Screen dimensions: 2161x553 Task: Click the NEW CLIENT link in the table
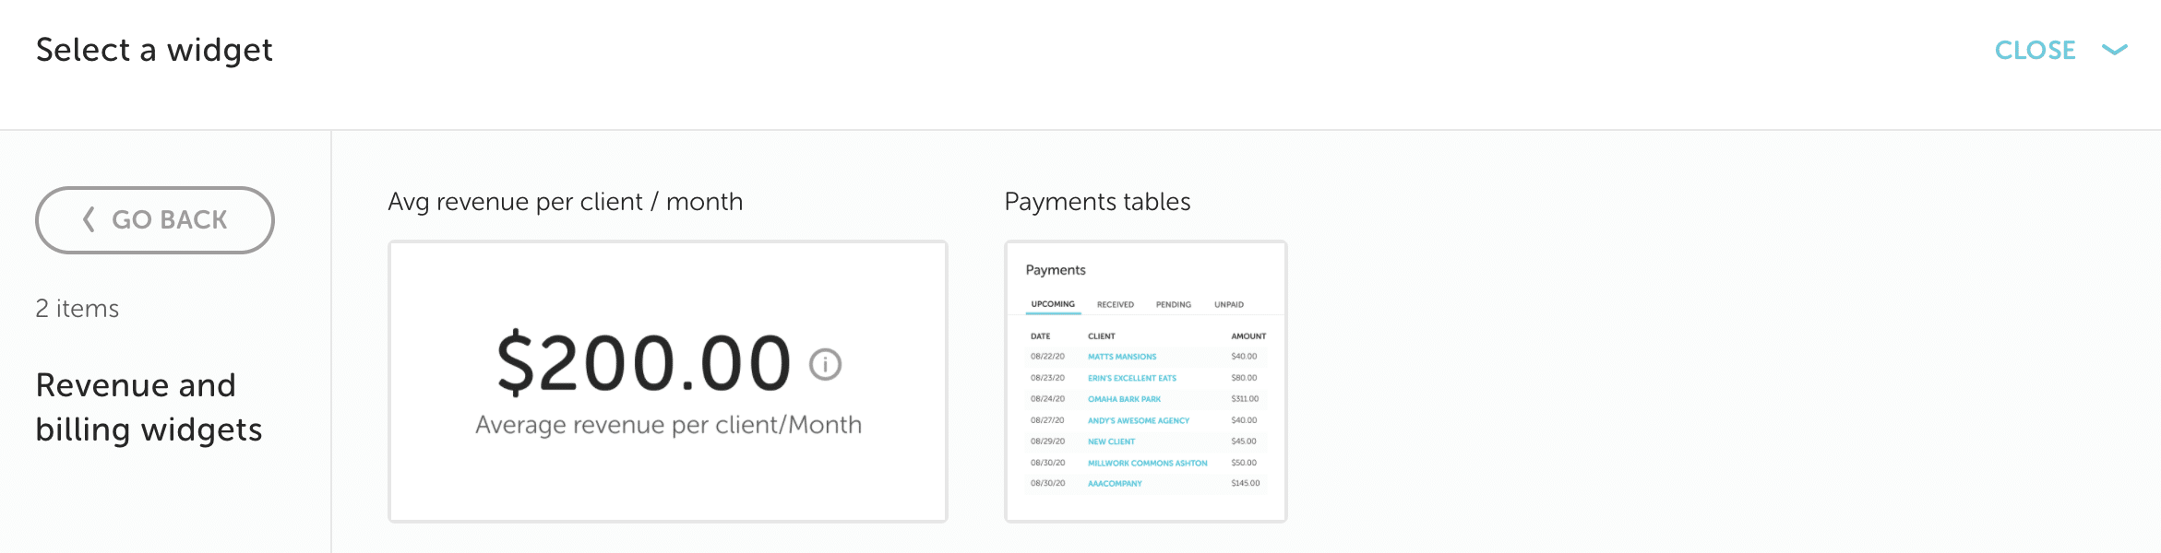coord(1111,441)
